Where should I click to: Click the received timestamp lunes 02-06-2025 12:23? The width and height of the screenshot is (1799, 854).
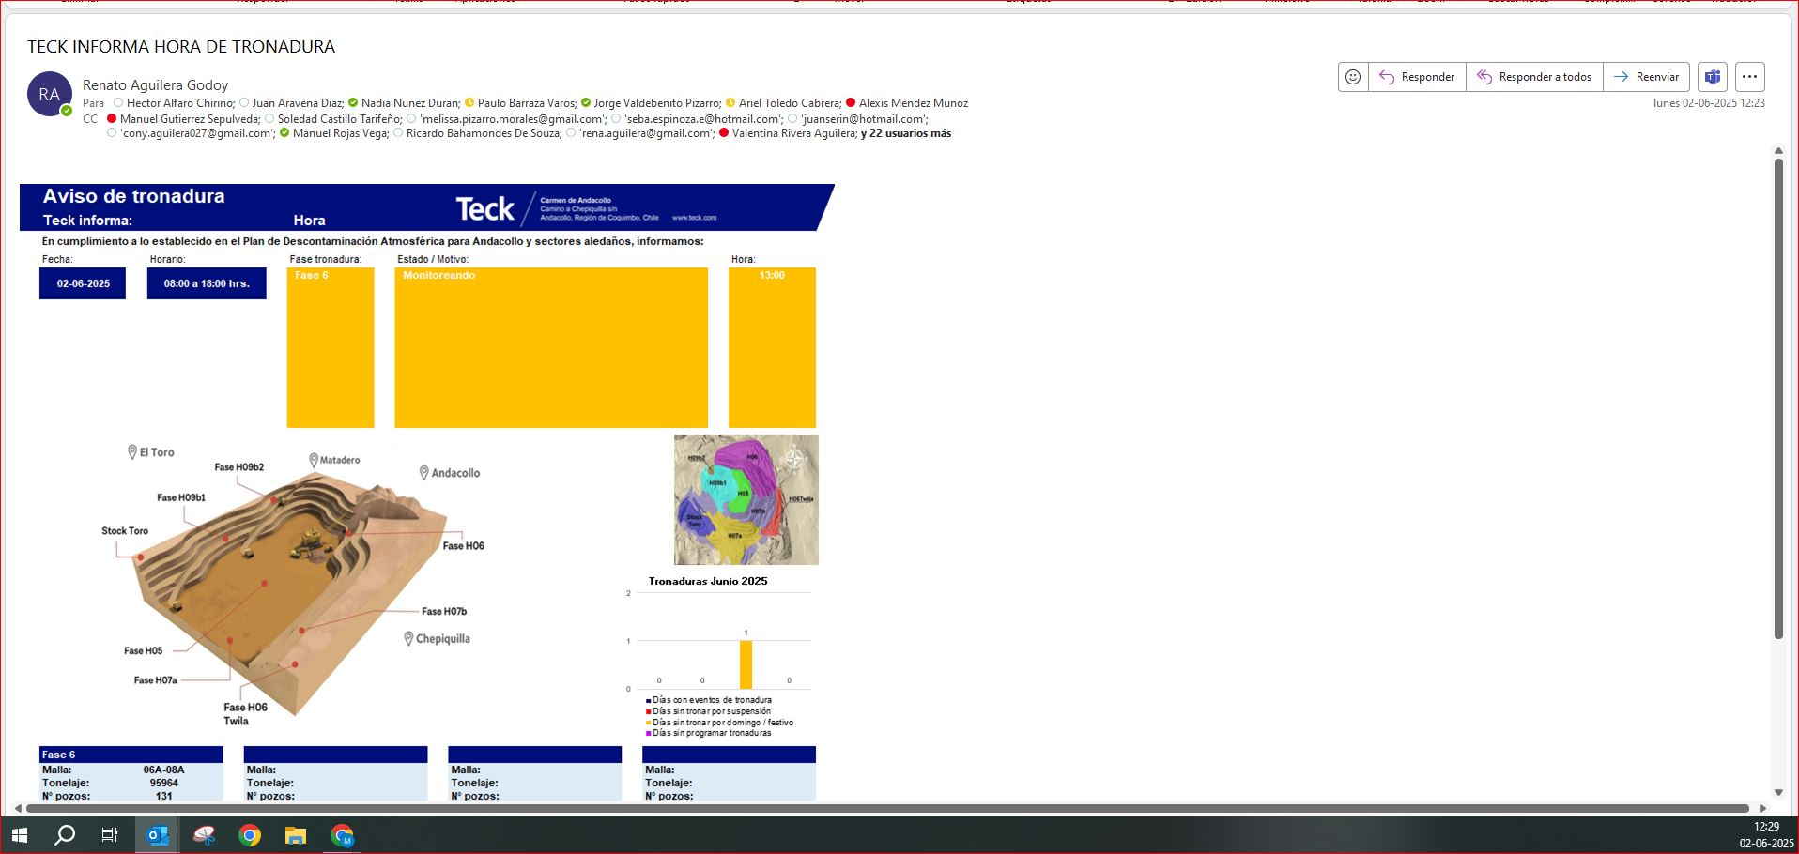click(1709, 103)
